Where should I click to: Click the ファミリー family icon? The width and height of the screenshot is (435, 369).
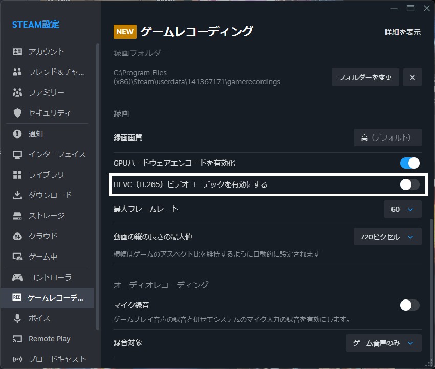tap(17, 92)
